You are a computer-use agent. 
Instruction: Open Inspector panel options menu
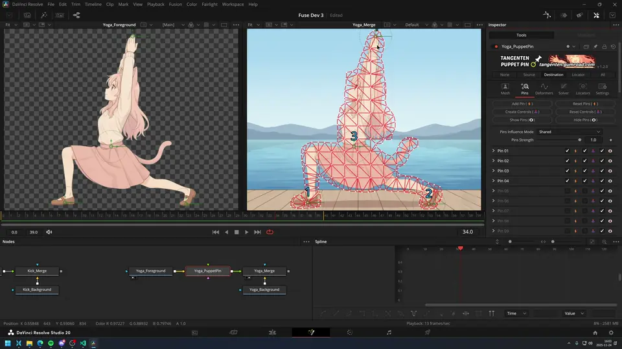[x=616, y=25]
